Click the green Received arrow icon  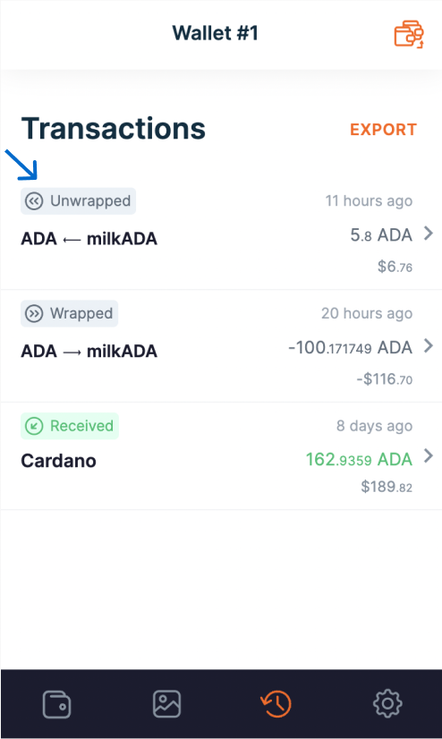coord(34,426)
